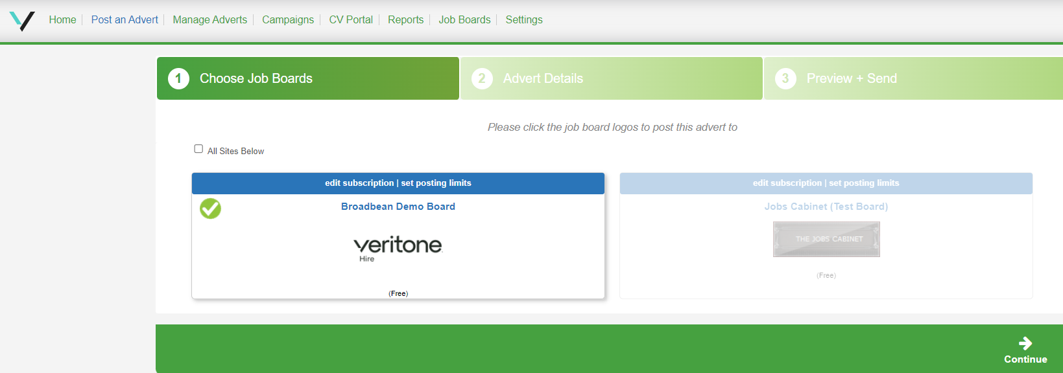Click the Jobs Cabinet (Test Board) link

click(x=826, y=207)
